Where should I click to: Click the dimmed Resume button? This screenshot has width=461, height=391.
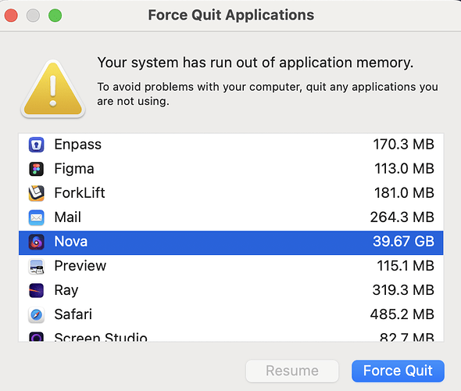(292, 371)
